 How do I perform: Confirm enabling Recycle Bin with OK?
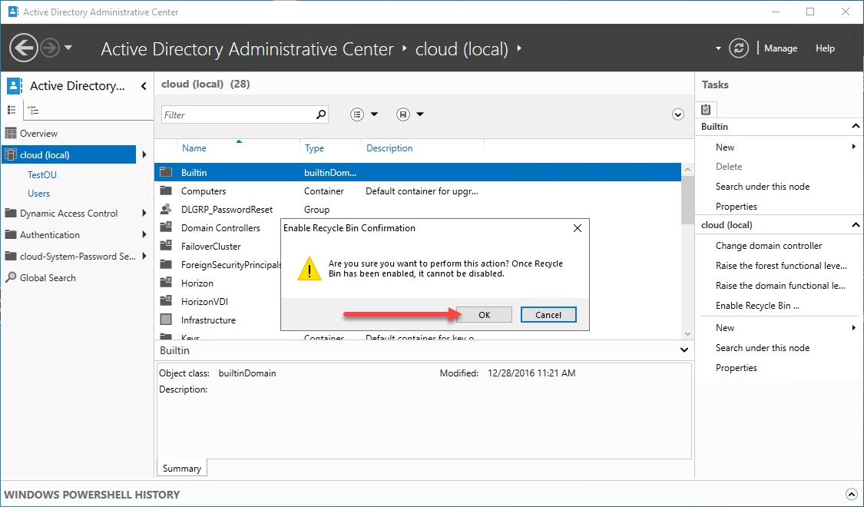click(x=485, y=315)
